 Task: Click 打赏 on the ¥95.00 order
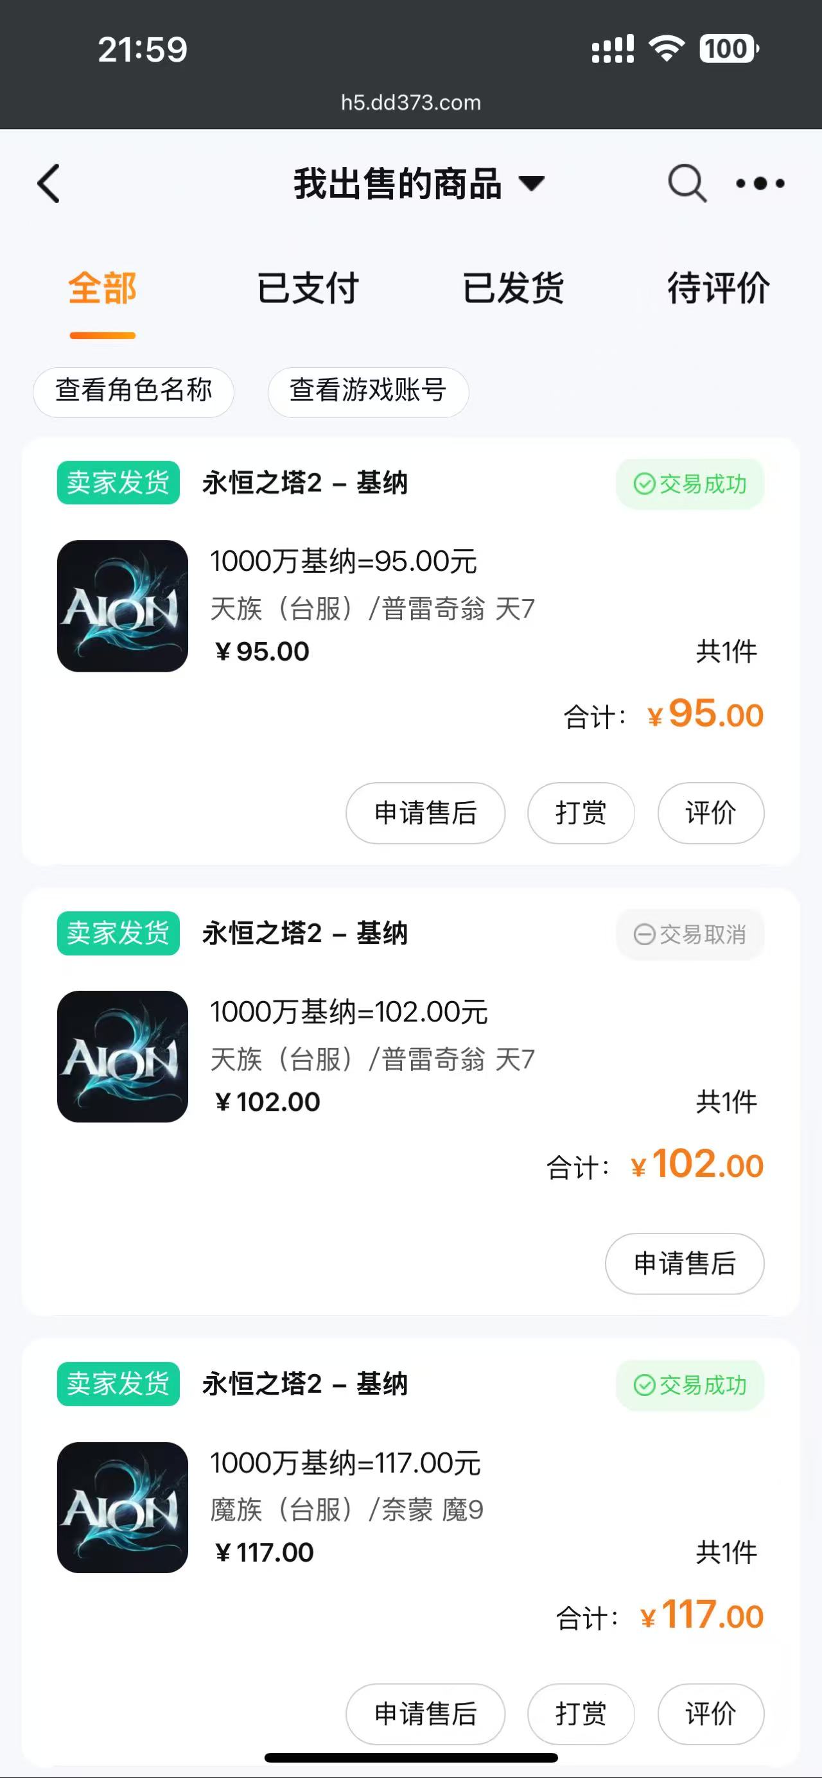coord(581,813)
